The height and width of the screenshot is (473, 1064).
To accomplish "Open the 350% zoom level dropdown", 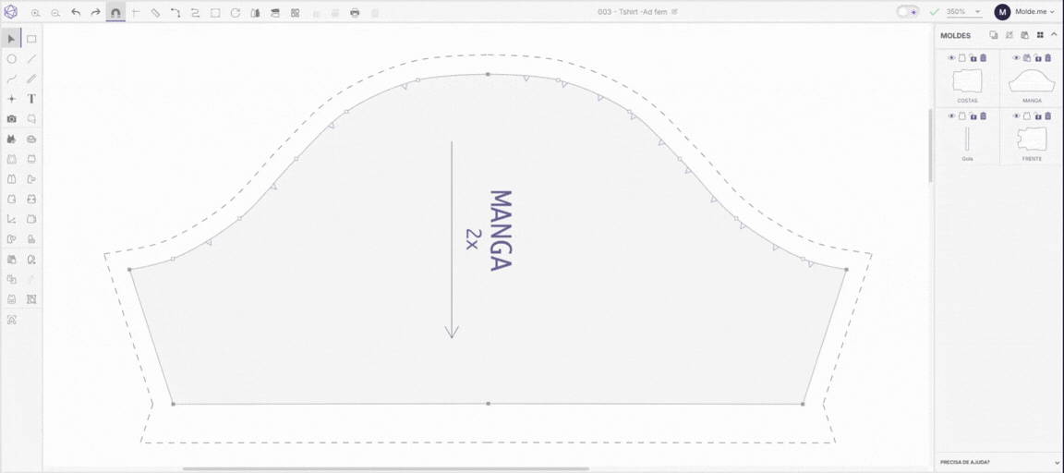I will click(x=963, y=11).
